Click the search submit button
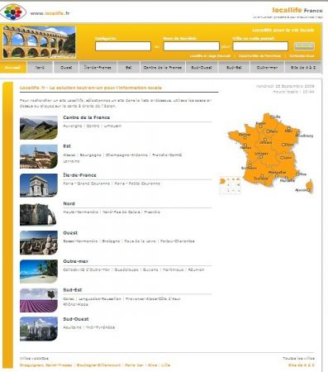This screenshot has width=328, height=372. [304, 46]
